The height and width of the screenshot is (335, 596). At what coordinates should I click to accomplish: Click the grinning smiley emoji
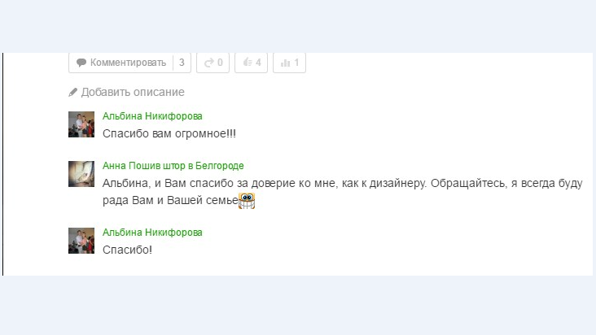tap(247, 201)
